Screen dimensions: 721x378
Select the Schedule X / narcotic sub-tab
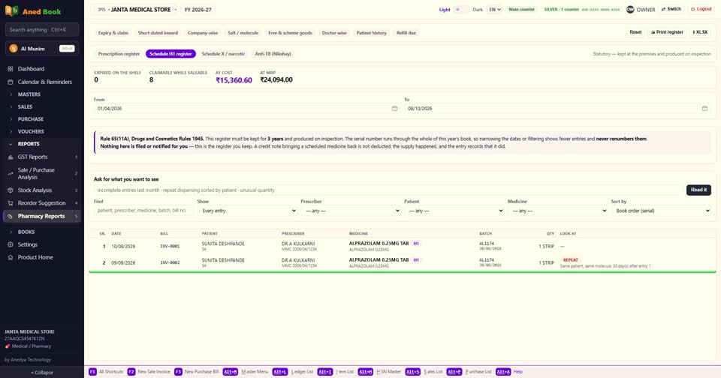pos(223,54)
